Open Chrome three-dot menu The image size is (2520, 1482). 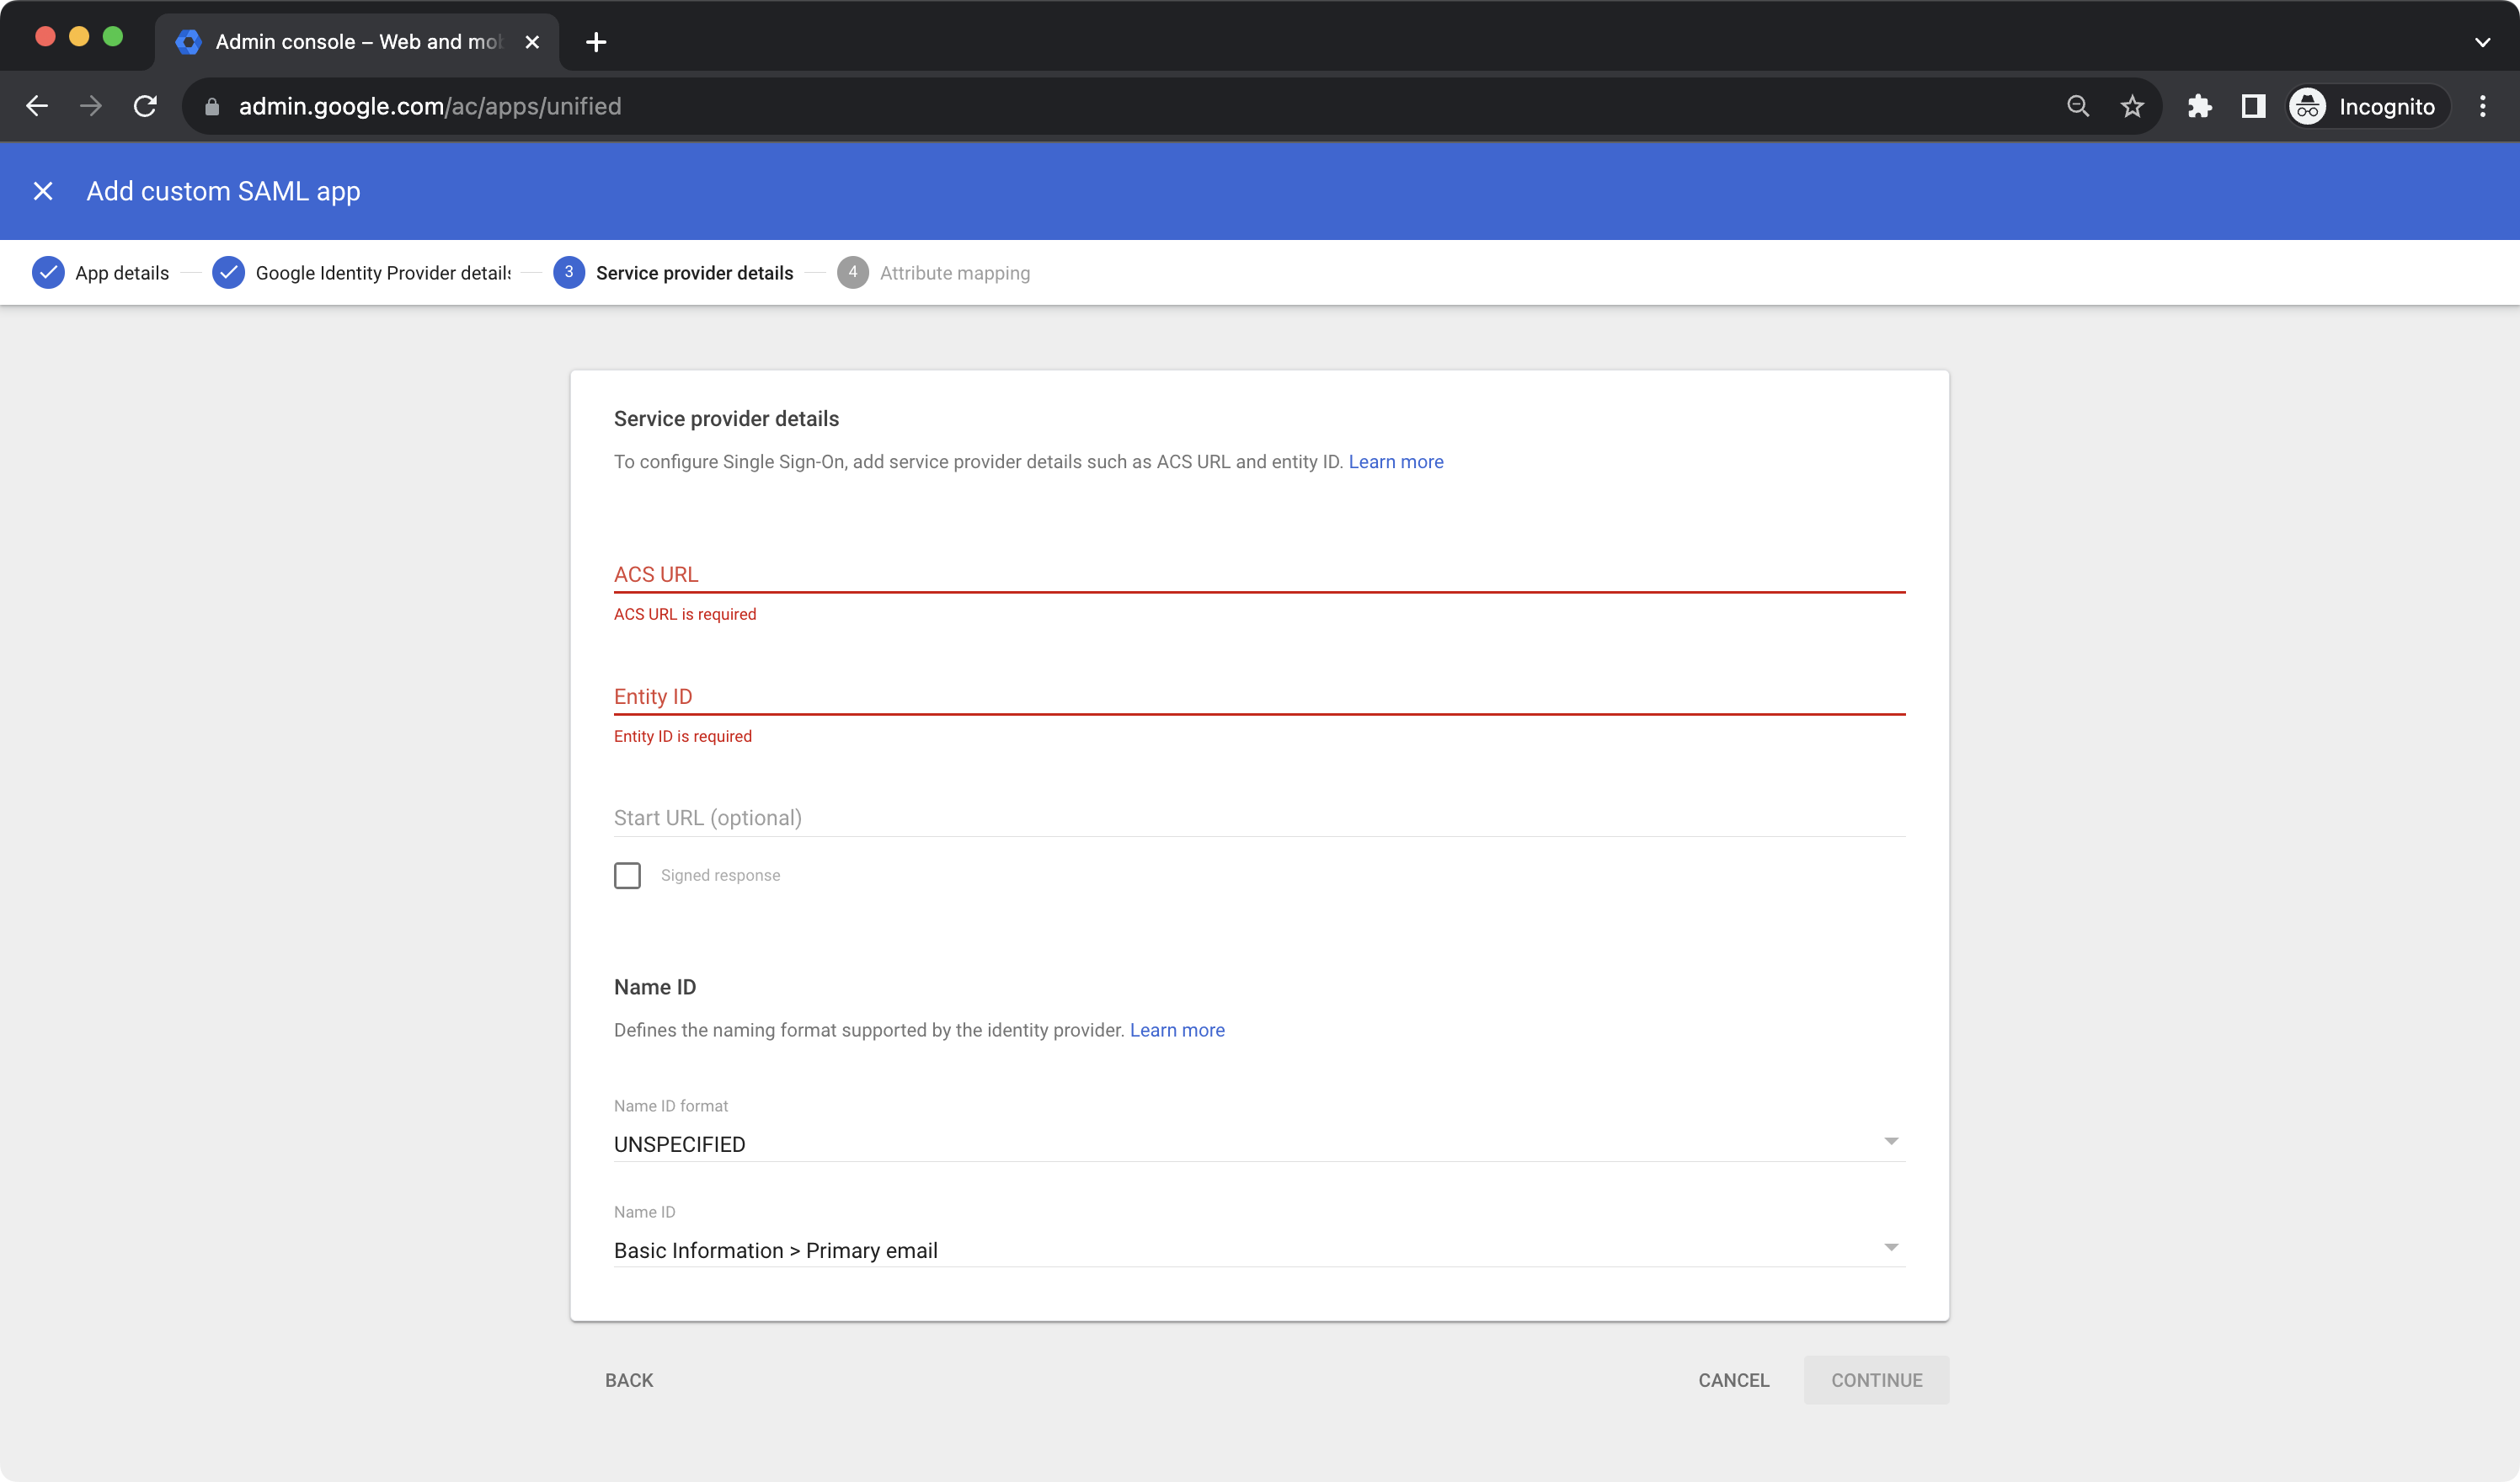(x=2482, y=106)
